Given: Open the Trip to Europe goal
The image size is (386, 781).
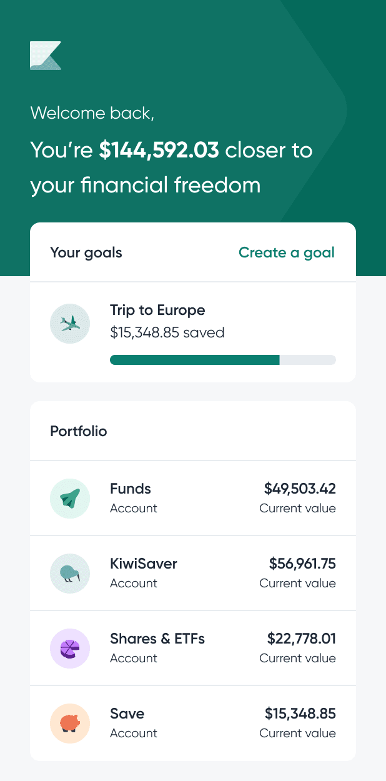Looking at the screenshot, I should [193, 332].
